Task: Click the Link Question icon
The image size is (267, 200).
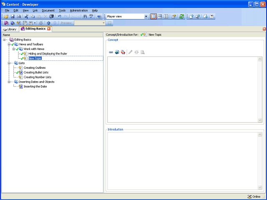Action: (25, 23)
